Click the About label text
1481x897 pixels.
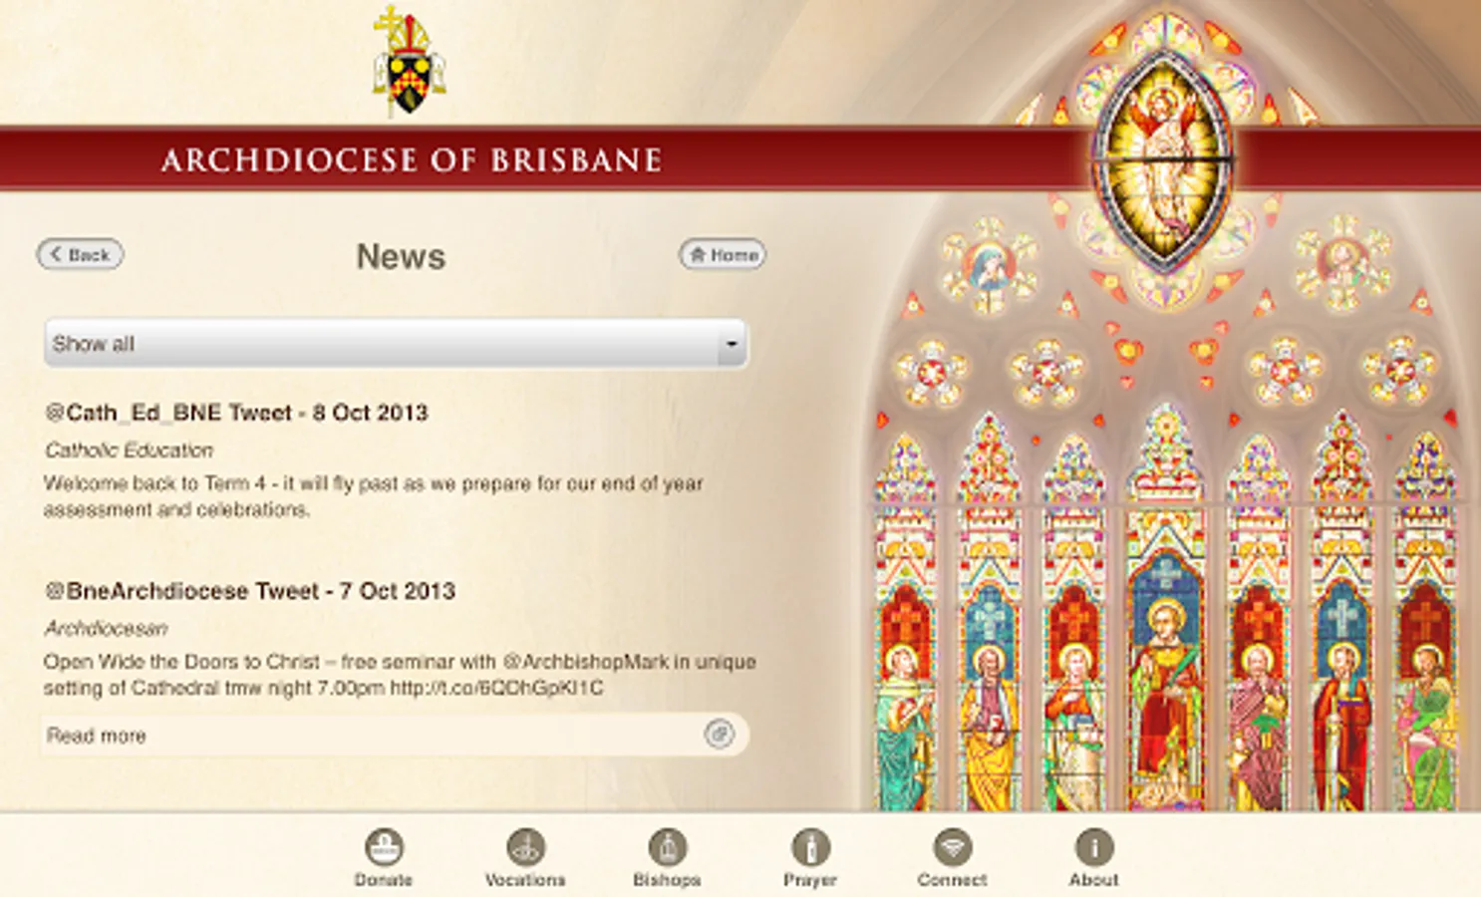[x=1094, y=880]
